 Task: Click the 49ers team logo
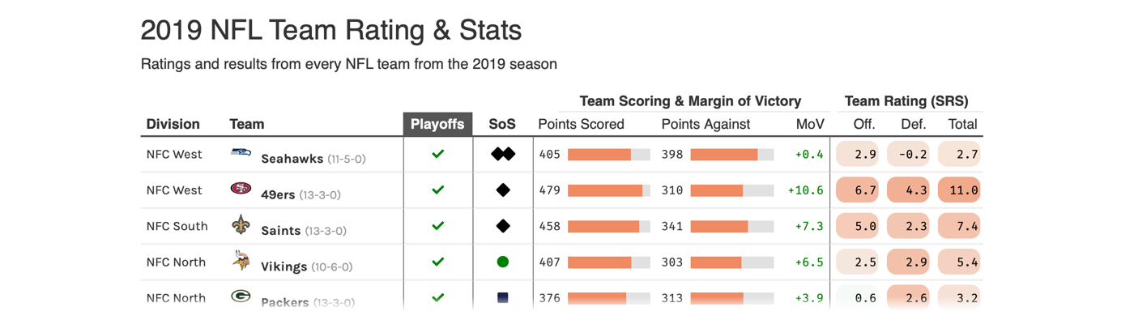click(x=241, y=189)
